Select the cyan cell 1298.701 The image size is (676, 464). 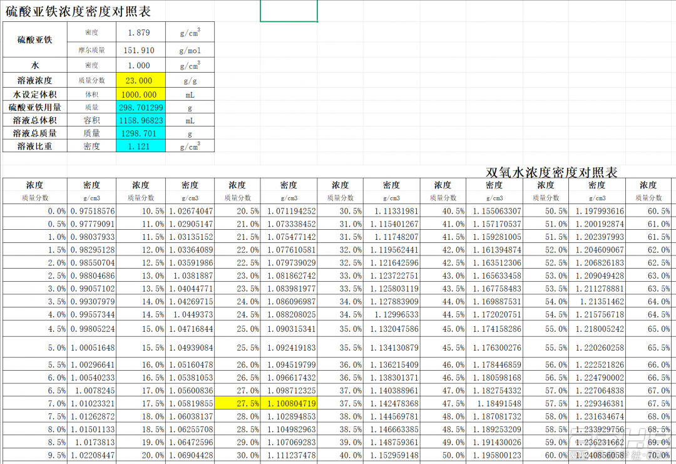click(141, 133)
